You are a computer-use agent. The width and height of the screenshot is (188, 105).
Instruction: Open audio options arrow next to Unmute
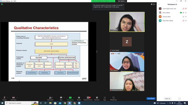click(8, 98)
